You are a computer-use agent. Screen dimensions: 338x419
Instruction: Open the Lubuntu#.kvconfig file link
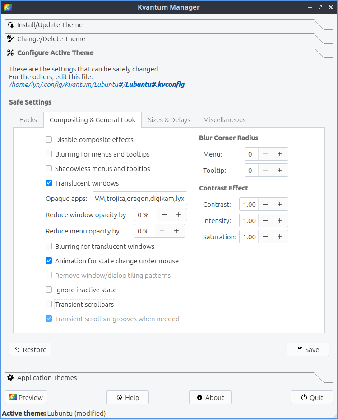(x=155, y=85)
